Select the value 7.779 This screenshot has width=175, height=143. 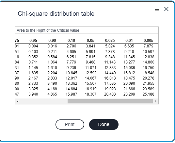[71, 62]
